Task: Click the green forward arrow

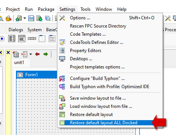Action: pos(46,54)
